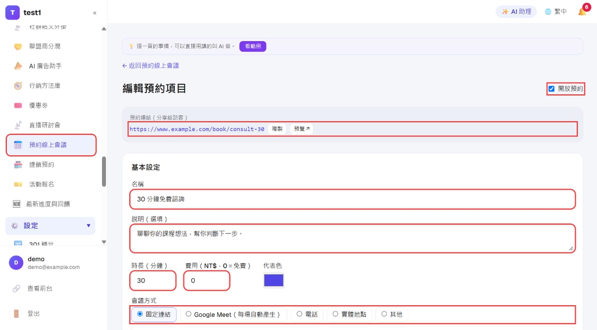Click the 活動報名 ticket icon

(18, 184)
